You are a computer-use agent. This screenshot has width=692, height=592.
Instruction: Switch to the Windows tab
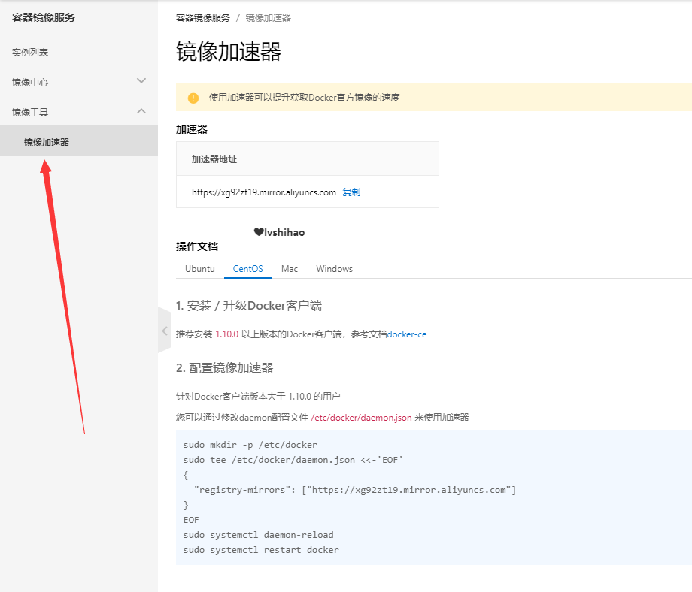(x=335, y=269)
